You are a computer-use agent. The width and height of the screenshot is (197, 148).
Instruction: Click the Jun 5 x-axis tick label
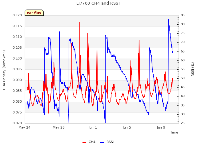point(127,127)
